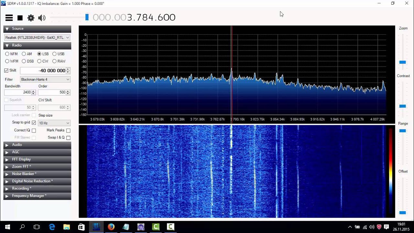Switch to SDR# taskbar icon
The height and width of the screenshot is (233, 414).
(96, 227)
